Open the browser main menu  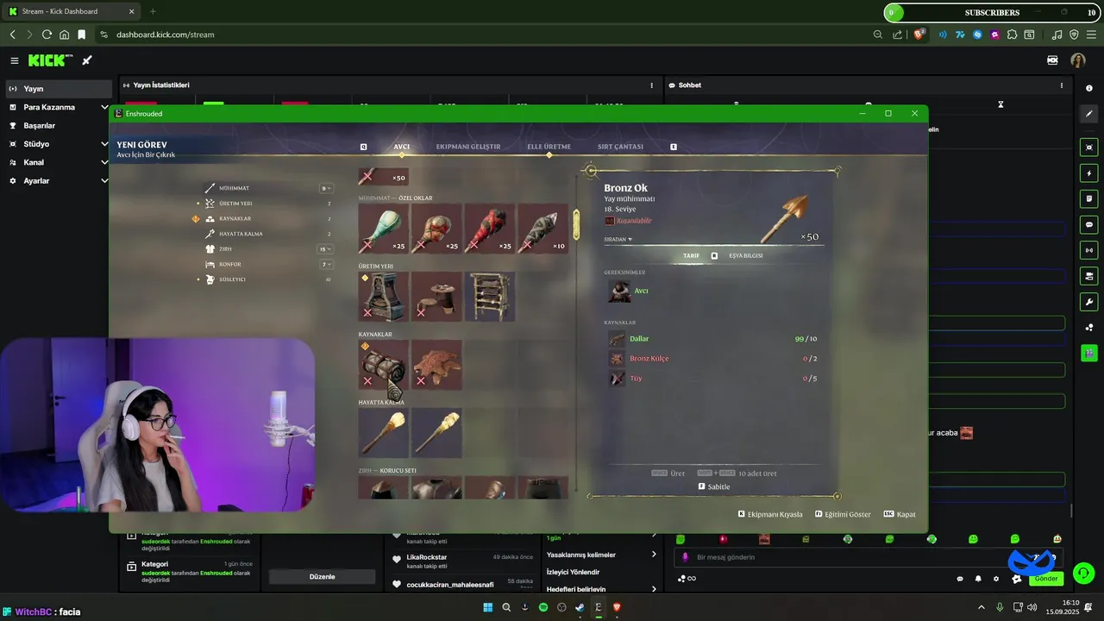[1090, 34]
